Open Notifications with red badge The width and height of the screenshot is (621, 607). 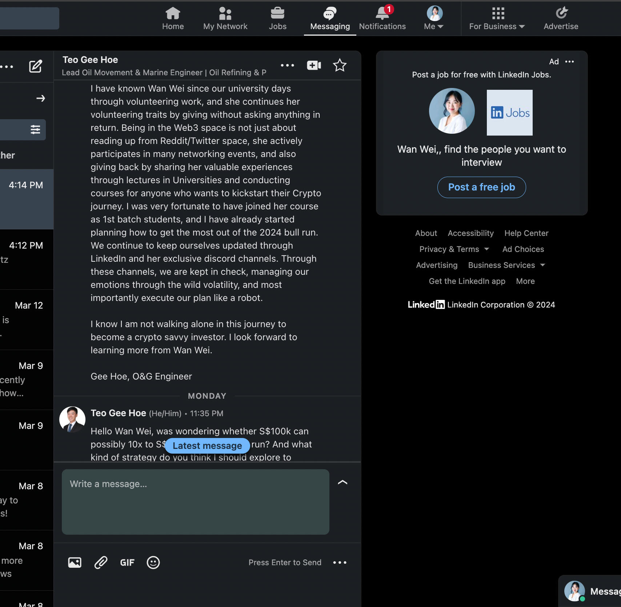tap(382, 19)
